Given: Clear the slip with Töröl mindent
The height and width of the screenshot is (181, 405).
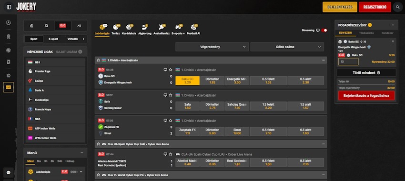Looking at the screenshot, I should point(366,73).
